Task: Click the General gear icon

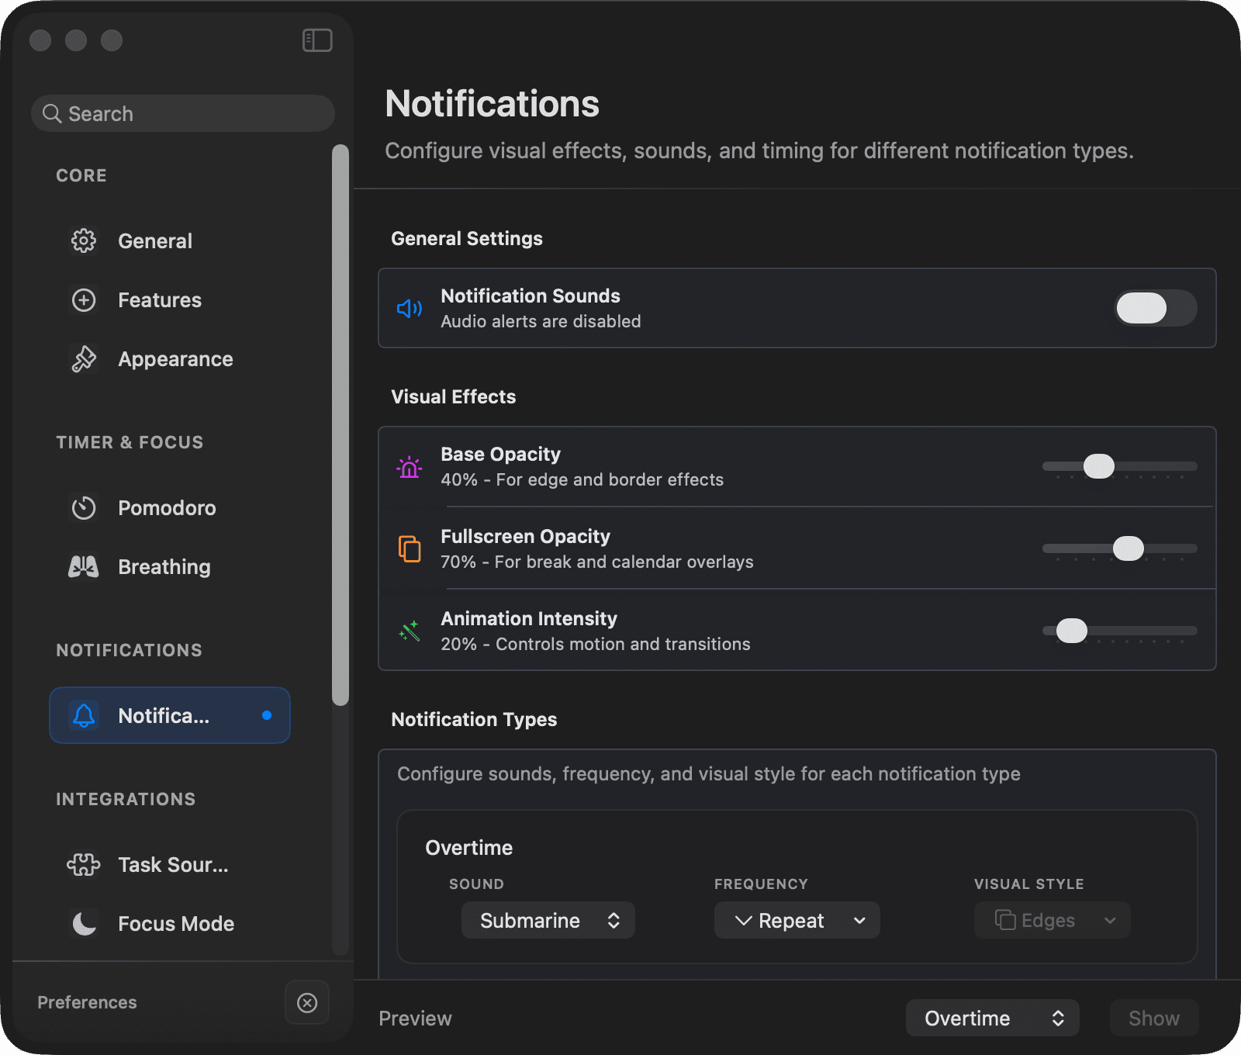Action: point(84,241)
